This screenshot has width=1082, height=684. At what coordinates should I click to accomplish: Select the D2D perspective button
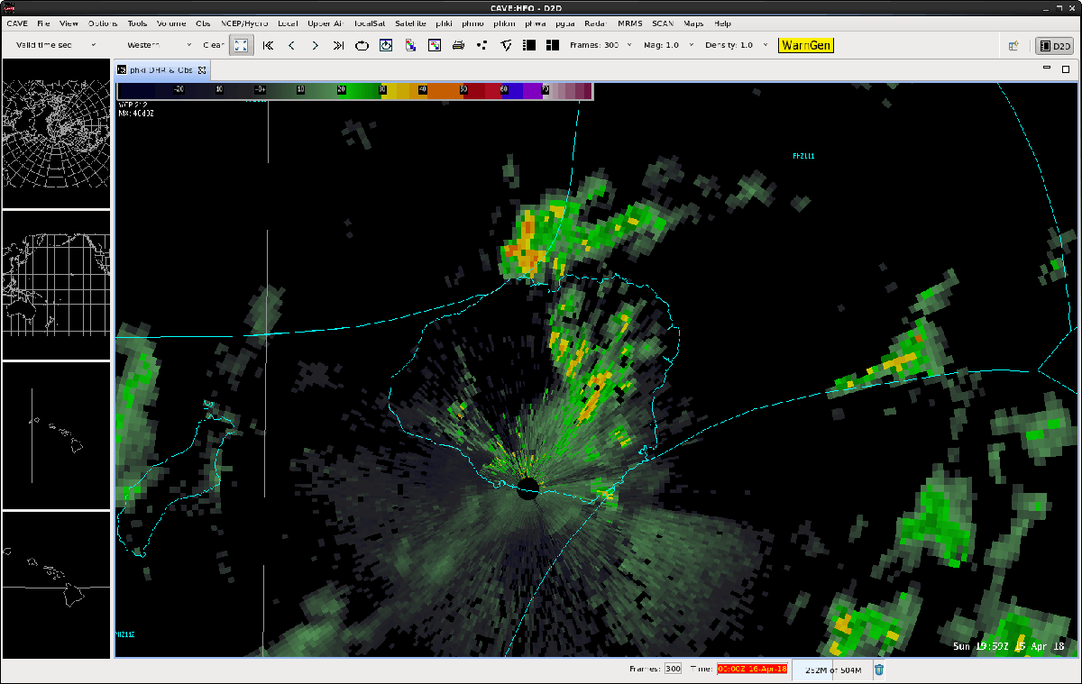pyautogui.click(x=1053, y=45)
